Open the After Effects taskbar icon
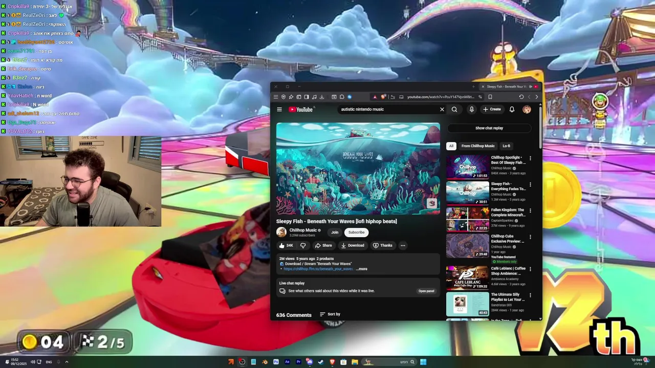The width and height of the screenshot is (655, 368). click(287, 362)
